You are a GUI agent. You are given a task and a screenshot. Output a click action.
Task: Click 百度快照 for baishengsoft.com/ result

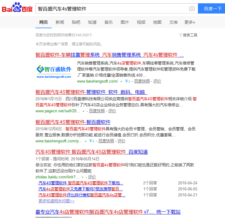click(x=142, y=81)
